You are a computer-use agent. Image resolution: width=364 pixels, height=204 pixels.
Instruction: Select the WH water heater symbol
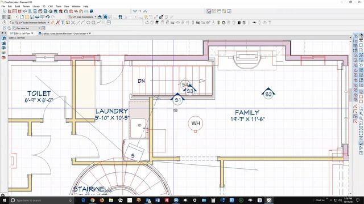click(x=196, y=124)
